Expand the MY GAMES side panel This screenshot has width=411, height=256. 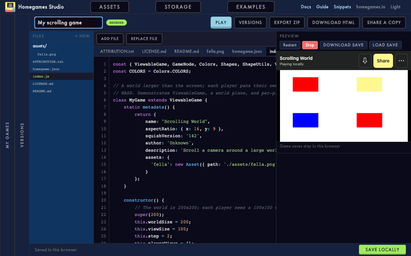point(7,135)
